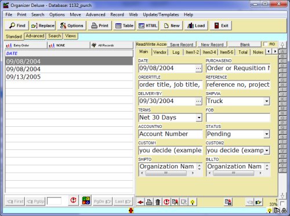Click the DATE column header
This screenshot has width=290, height=216.
[69, 53]
